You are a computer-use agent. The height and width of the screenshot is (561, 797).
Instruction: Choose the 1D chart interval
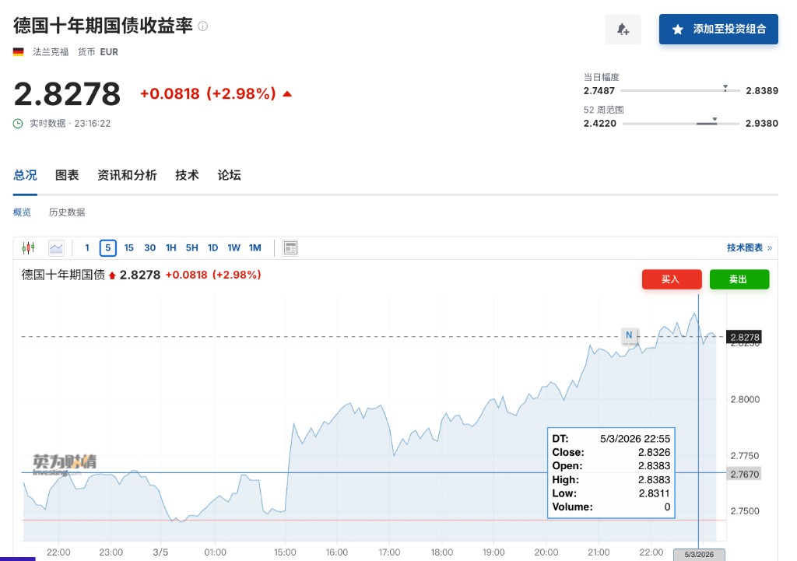point(212,248)
